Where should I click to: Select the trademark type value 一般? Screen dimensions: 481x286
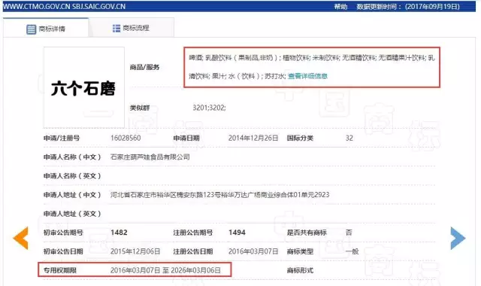point(352,251)
